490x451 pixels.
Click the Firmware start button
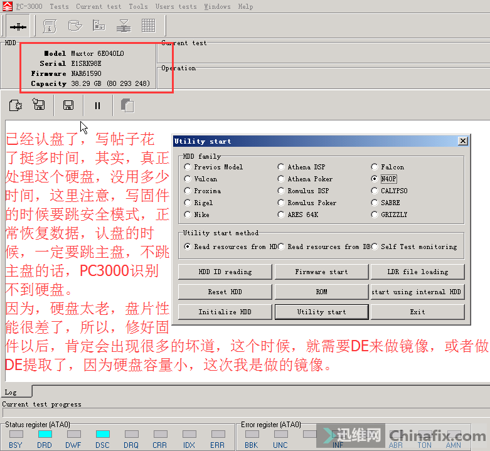[322, 272]
